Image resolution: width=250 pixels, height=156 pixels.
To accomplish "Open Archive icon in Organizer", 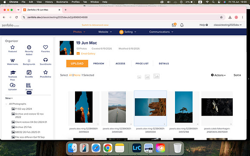I will [28, 85].
